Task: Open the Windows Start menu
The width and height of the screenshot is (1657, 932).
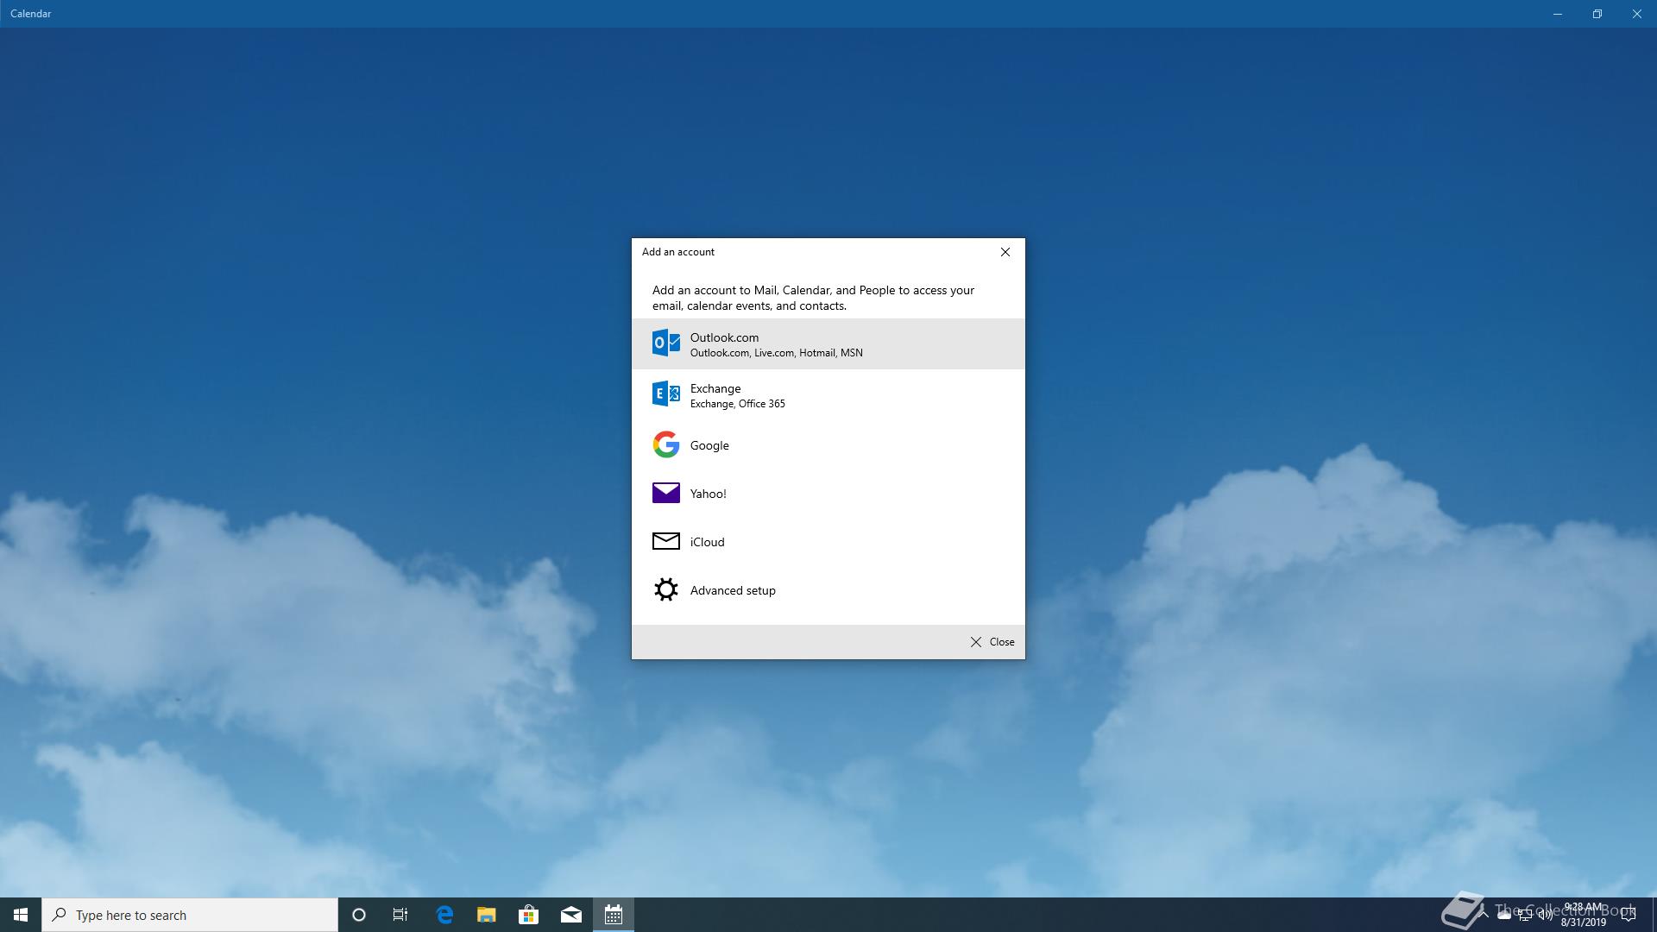Action: (x=21, y=915)
